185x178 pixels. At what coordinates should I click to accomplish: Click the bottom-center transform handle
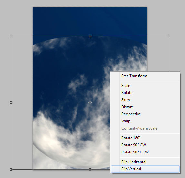point(90,169)
